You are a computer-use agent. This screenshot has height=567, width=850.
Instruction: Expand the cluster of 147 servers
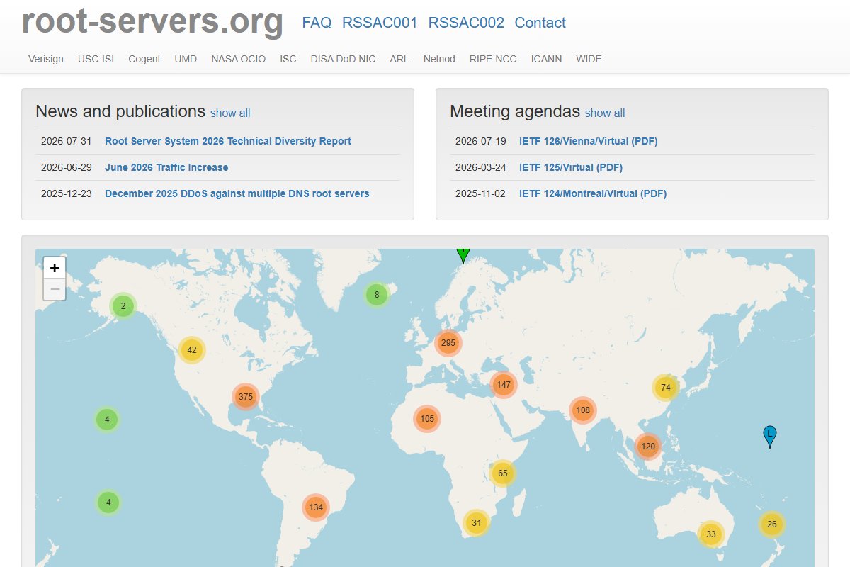coord(504,385)
